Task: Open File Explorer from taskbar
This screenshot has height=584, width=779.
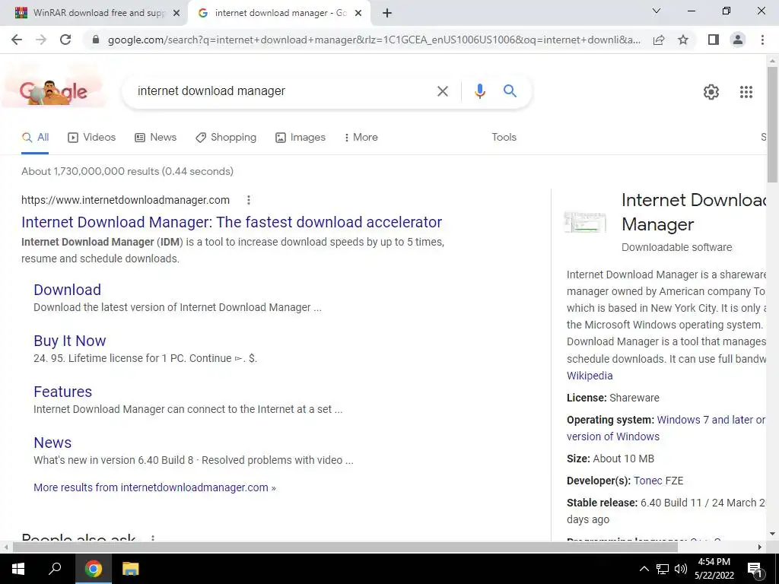Action: (130, 569)
